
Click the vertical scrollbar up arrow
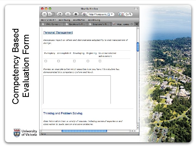click(138, 125)
